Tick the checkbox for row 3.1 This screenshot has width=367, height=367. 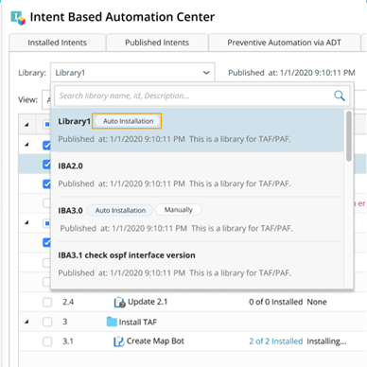pyautogui.click(x=47, y=341)
